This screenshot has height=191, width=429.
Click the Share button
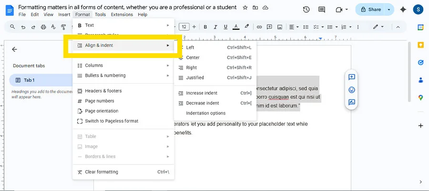[x=370, y=10]
